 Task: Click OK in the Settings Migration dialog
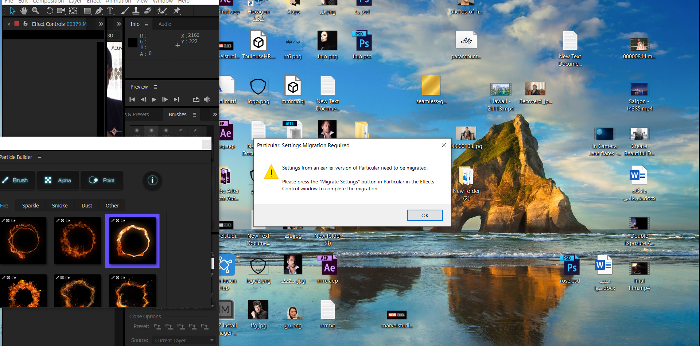coord(425,215)
